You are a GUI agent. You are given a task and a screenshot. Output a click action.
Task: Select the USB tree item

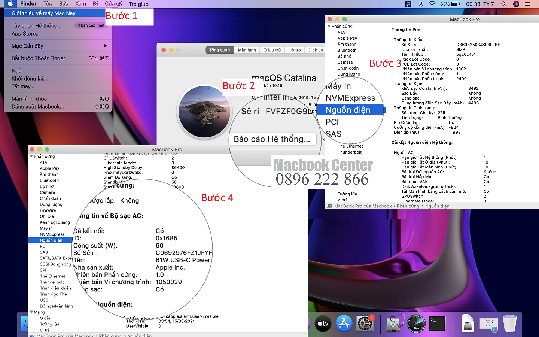(44, 300)
